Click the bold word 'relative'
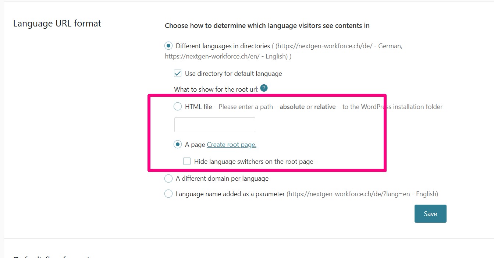Screen dimensions: 494x258 point(325,107)
